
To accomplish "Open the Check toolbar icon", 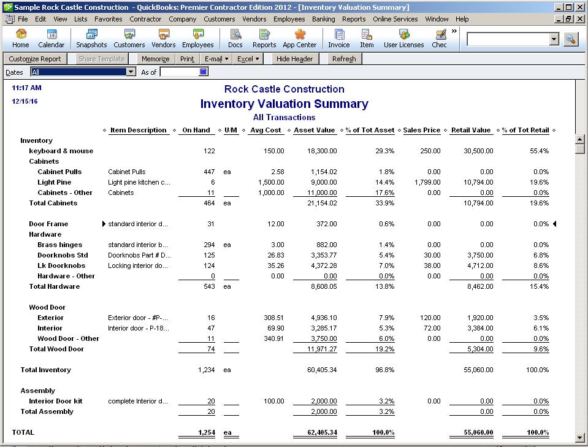I will tap(439, 39).
